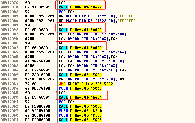
Task: Click hex bytes 391D C0024200
Action: click(x=40, y=79)
